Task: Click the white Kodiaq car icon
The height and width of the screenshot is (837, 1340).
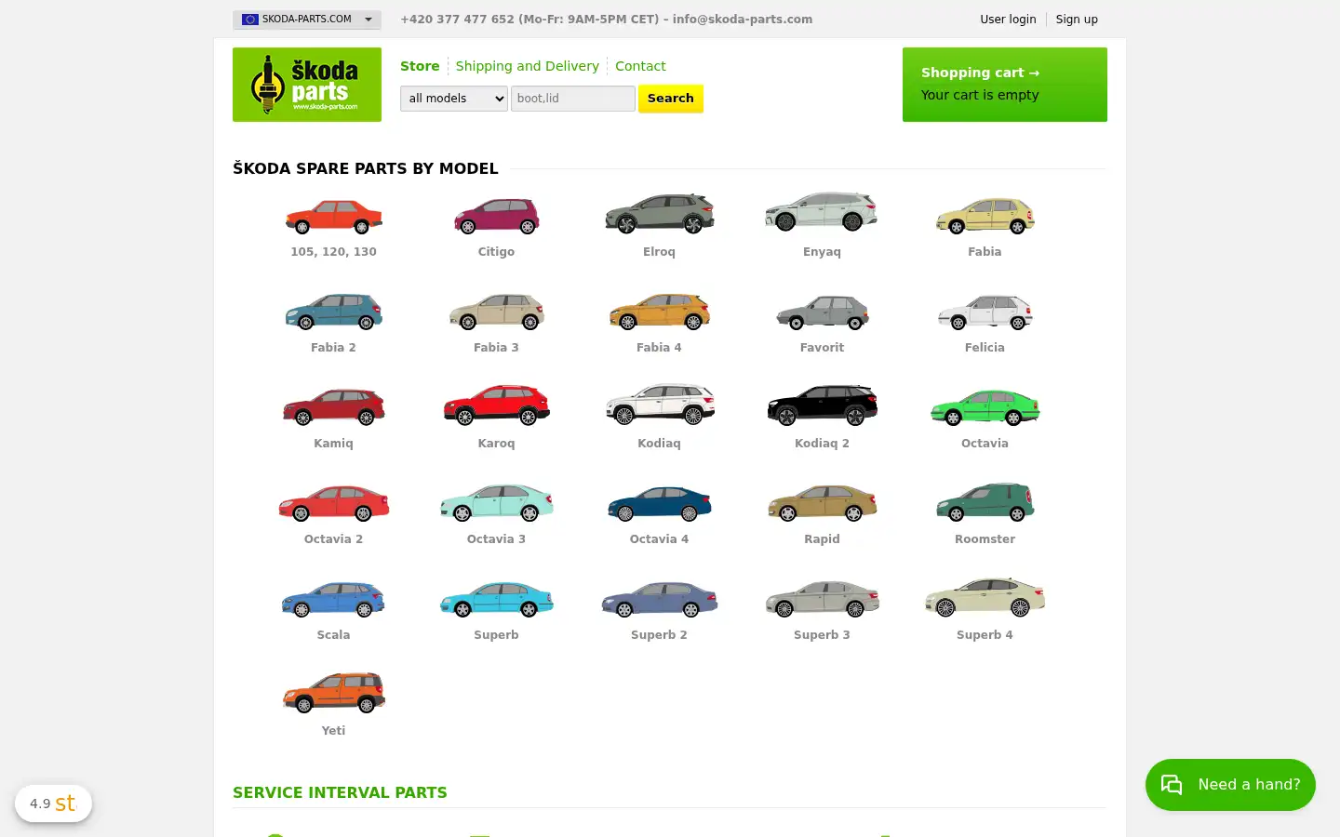Action: [659, 404]
